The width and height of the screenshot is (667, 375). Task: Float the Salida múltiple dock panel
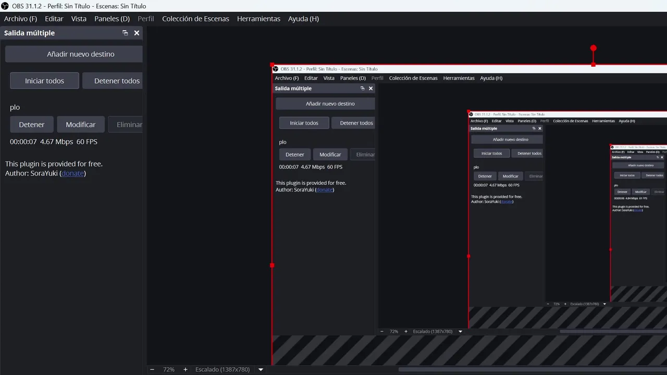pos(125,33)
